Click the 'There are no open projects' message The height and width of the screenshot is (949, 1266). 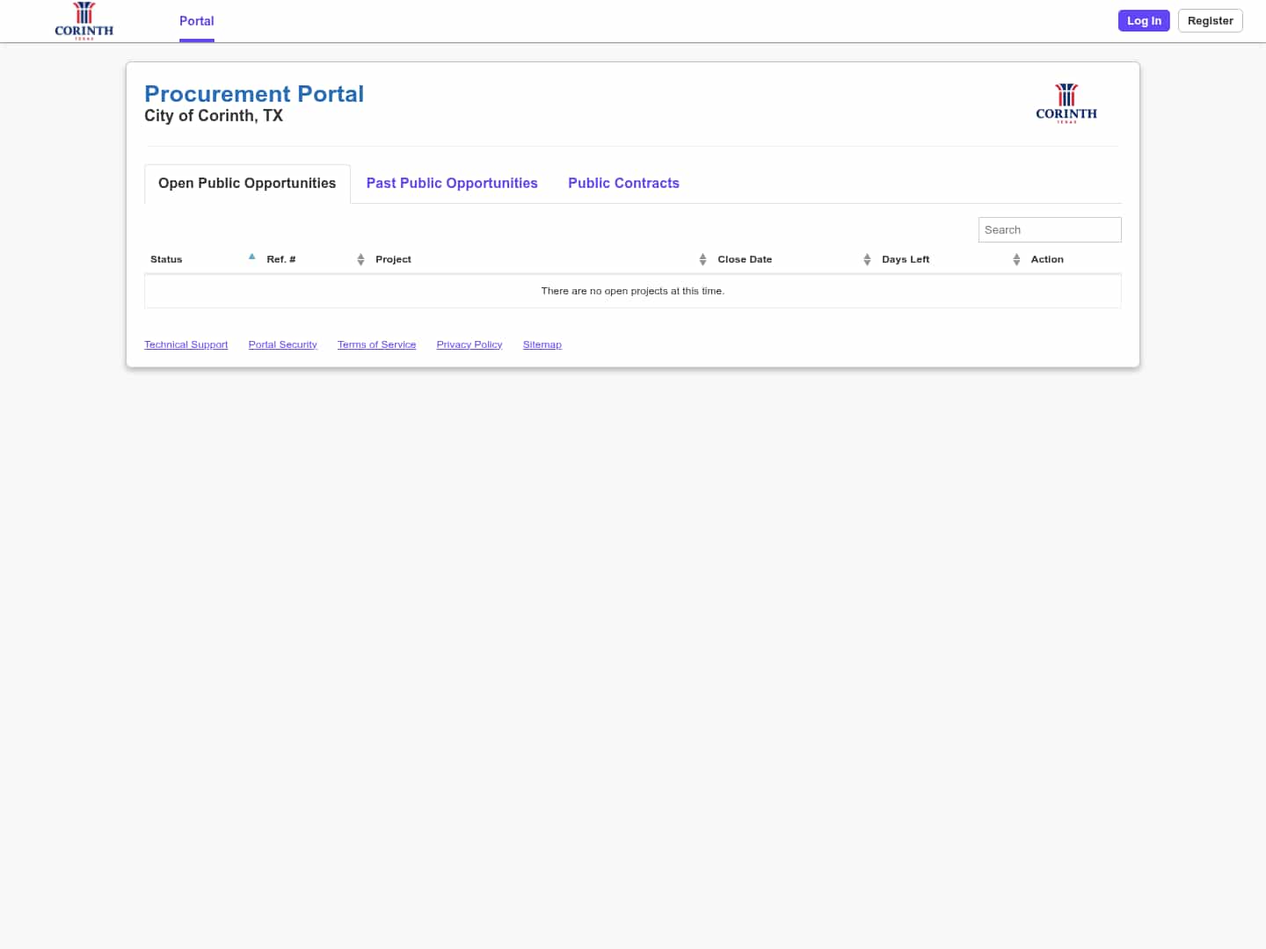(633, 291)
